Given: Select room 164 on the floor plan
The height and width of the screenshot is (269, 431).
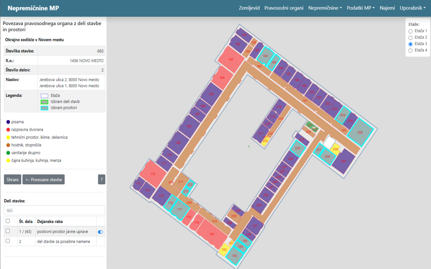Looking at the screenshot, I should click(x=222, y=78).
